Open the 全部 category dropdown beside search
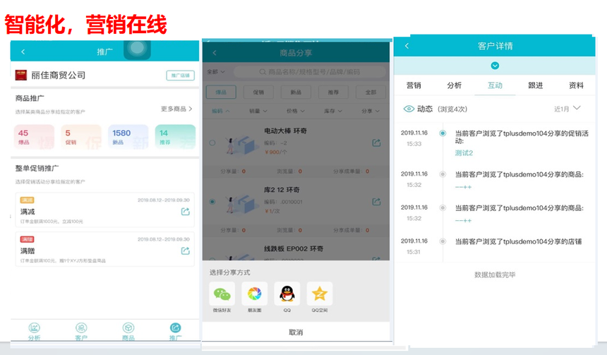Image resolution: width=607 pixels, height=355 pixels. (x=216, y=71)
